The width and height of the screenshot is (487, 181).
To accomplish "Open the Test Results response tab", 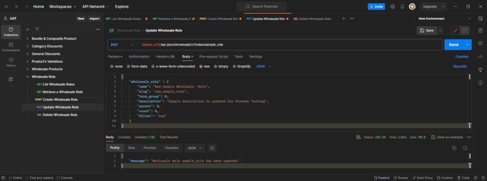I will tap(169, 137).
